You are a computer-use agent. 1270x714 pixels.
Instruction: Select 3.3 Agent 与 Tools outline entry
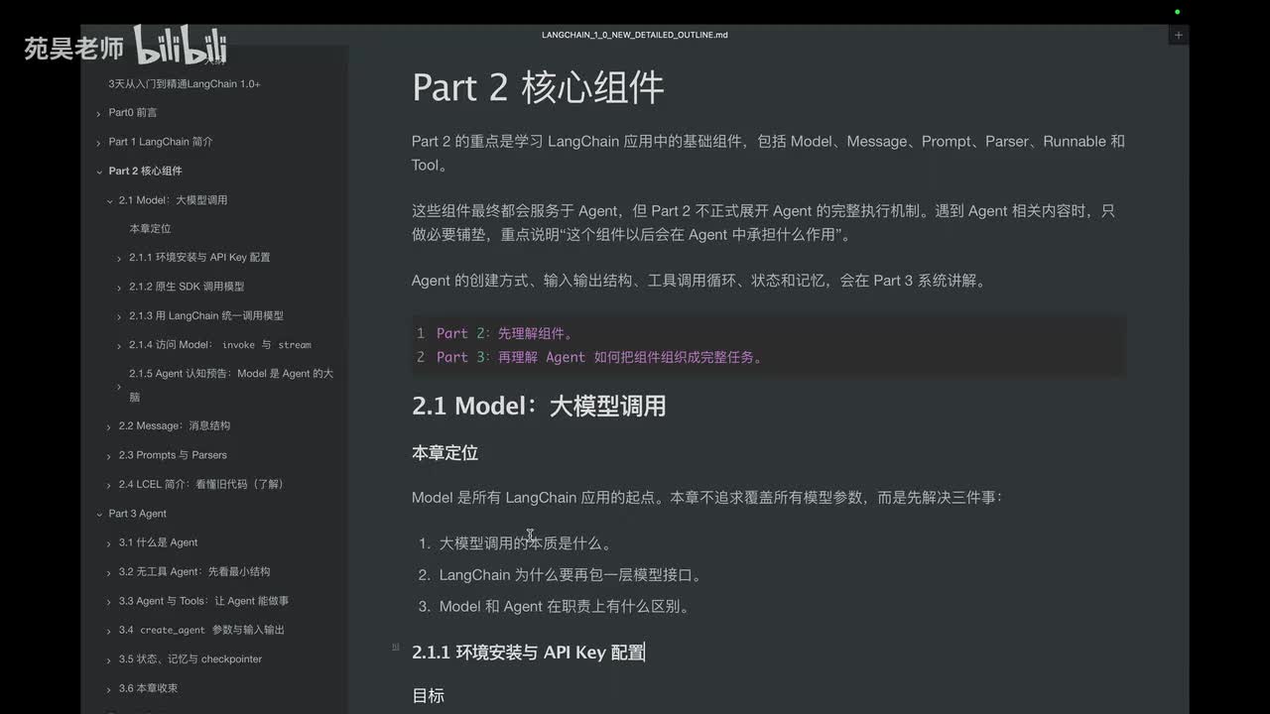203,601
